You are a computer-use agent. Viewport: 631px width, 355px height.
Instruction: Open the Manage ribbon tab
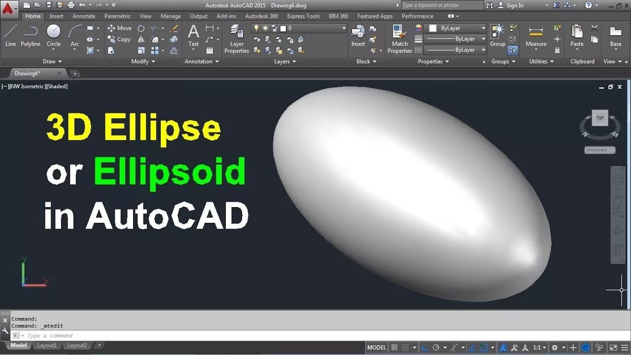(171, 16)
